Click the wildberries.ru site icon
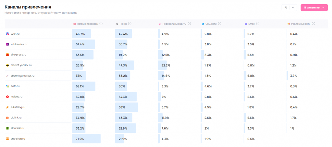 coord(7,44)
